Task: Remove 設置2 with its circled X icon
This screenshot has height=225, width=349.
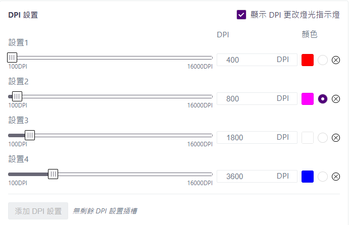Action: (x=336, y=99)
